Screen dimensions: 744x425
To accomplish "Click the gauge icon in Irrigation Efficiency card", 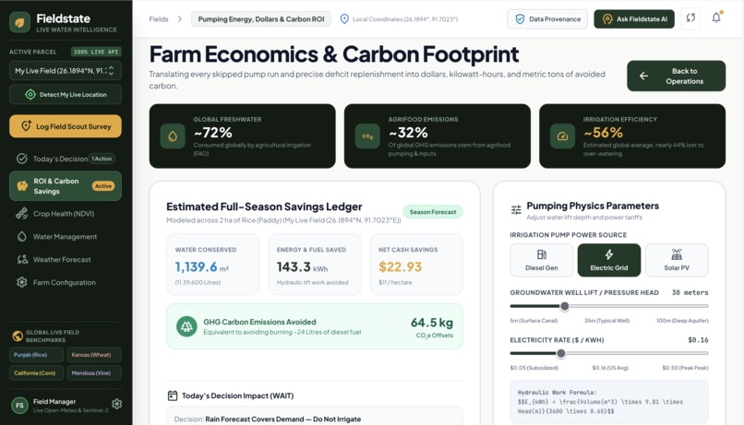I will [563, 136].
